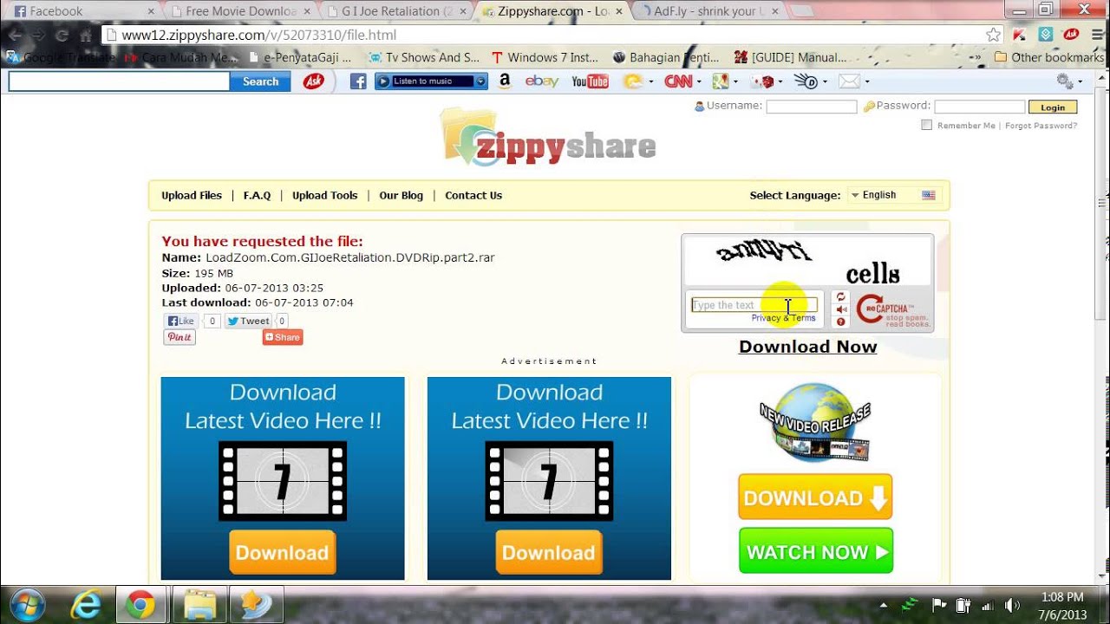Open the network signal tray icon
The width and height of the screenshot is (1110, 624).
click(987, 605)
